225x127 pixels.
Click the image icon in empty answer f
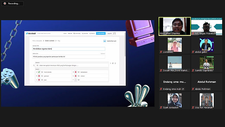coord(79,80)
